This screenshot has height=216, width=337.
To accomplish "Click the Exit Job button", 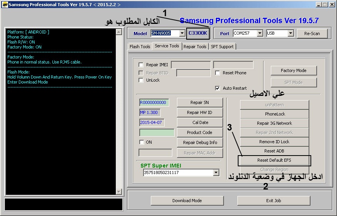I will [274, 201].
